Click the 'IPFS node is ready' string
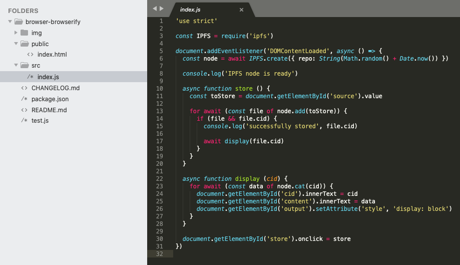Image resolution: width=460 pixels, height=265 pixels. coord(259,73)
